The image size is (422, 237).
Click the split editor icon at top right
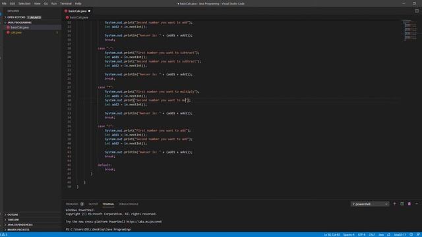coord(417,11)
